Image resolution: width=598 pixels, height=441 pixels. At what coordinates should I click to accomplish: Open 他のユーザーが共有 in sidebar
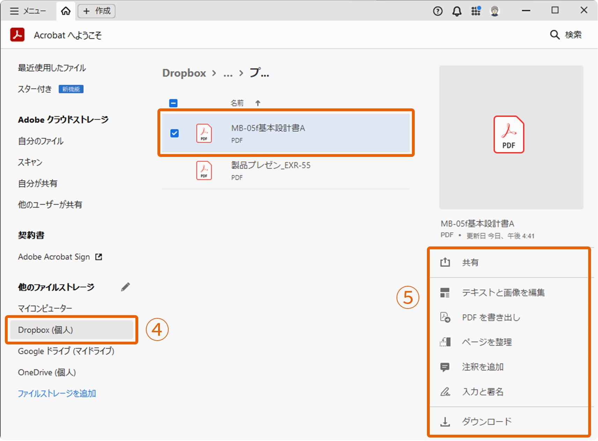50,205
